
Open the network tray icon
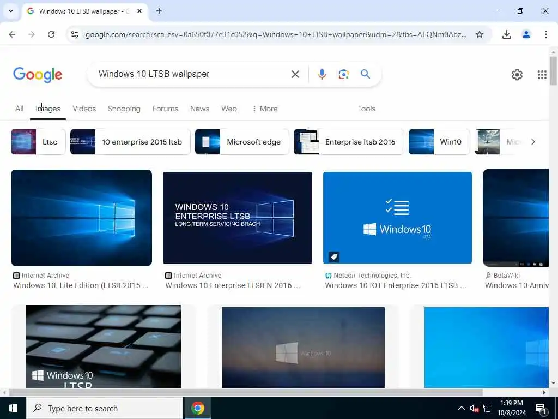[x=488, y=408]
